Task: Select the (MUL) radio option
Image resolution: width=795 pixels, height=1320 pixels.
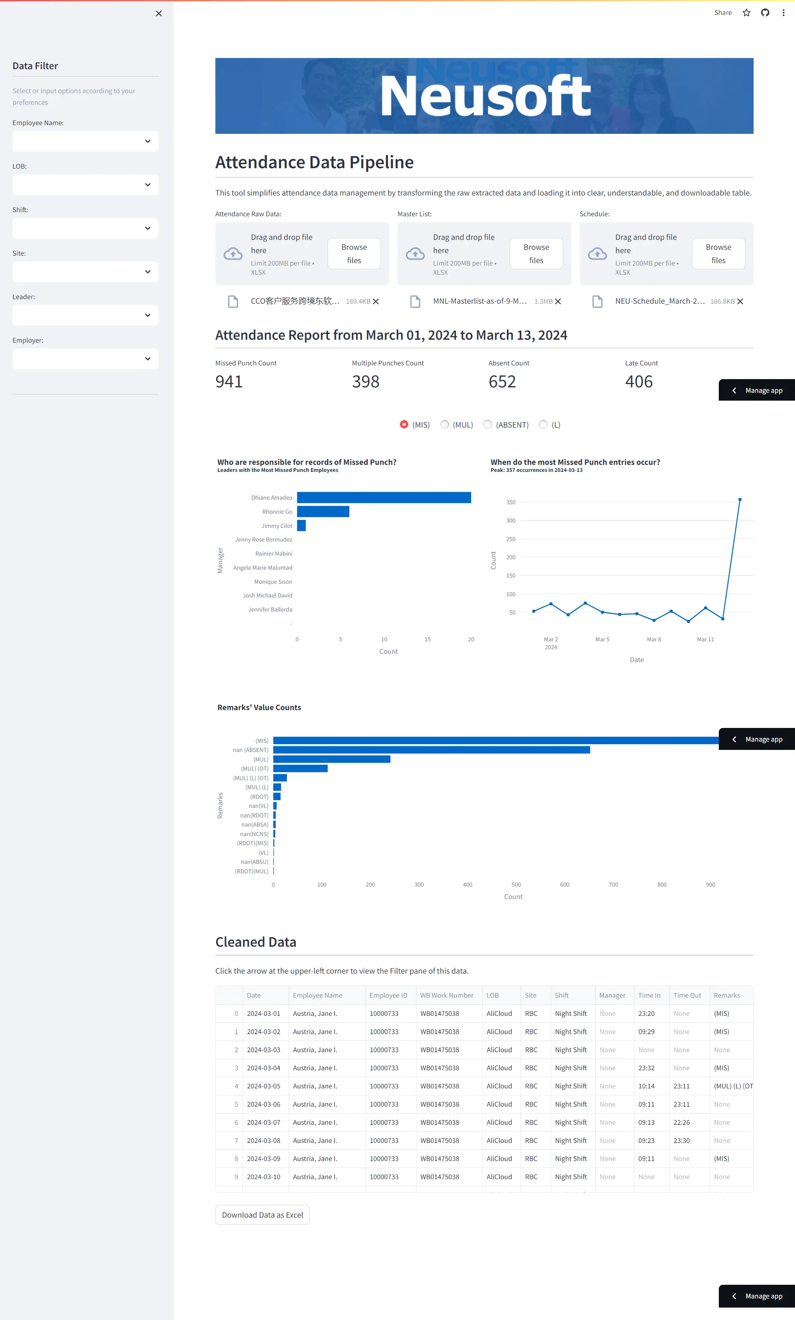Action: 444,424
